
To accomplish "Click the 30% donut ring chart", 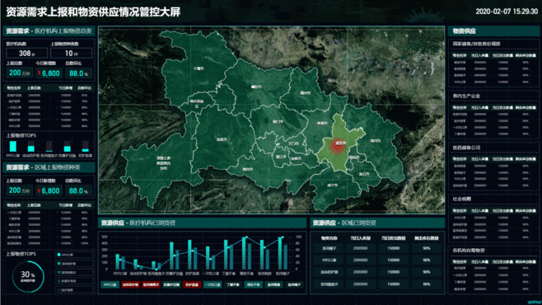I will [28, 277].
